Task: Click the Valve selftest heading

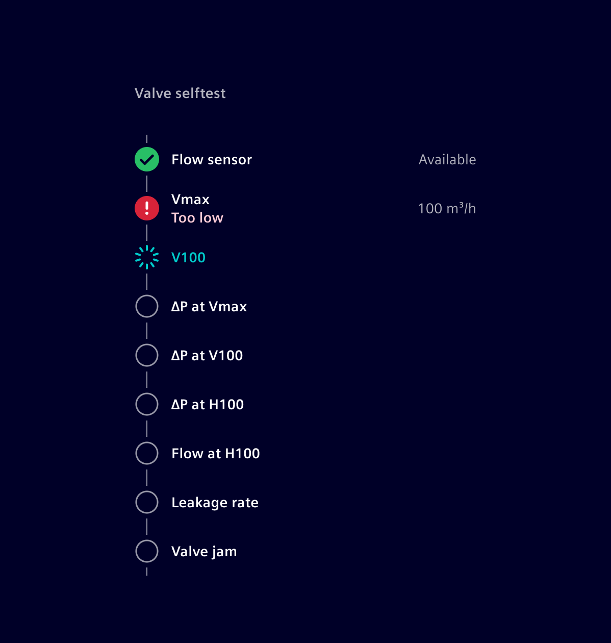Action: click(x=180, y=93)
